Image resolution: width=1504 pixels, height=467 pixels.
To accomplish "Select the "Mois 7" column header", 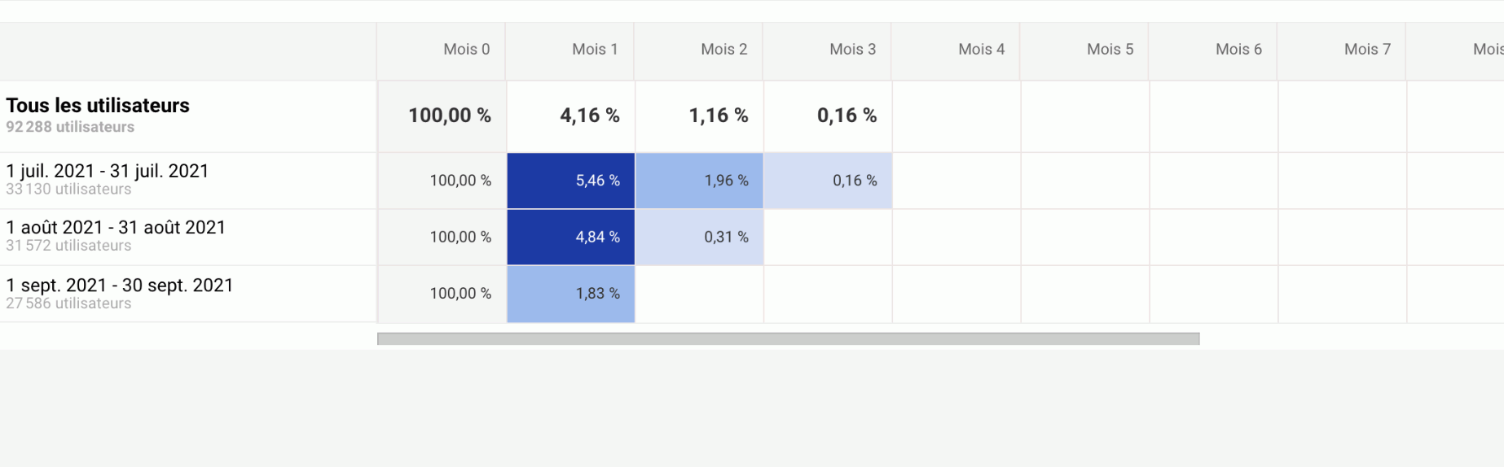I will click(1367, 50).
